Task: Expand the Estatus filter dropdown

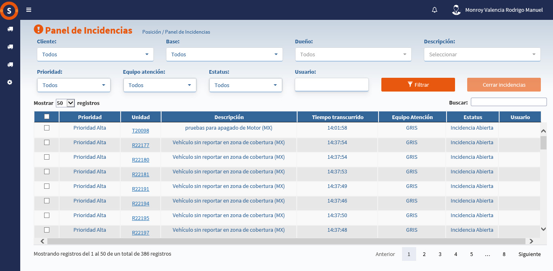Action: pyautogui.click(x=245, y=85)
